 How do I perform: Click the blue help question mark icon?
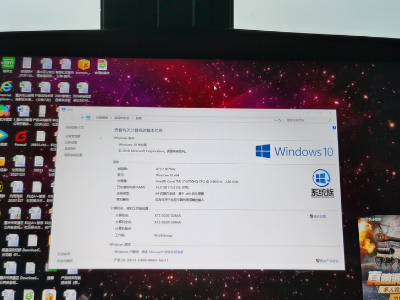click(x=334, y=127)
